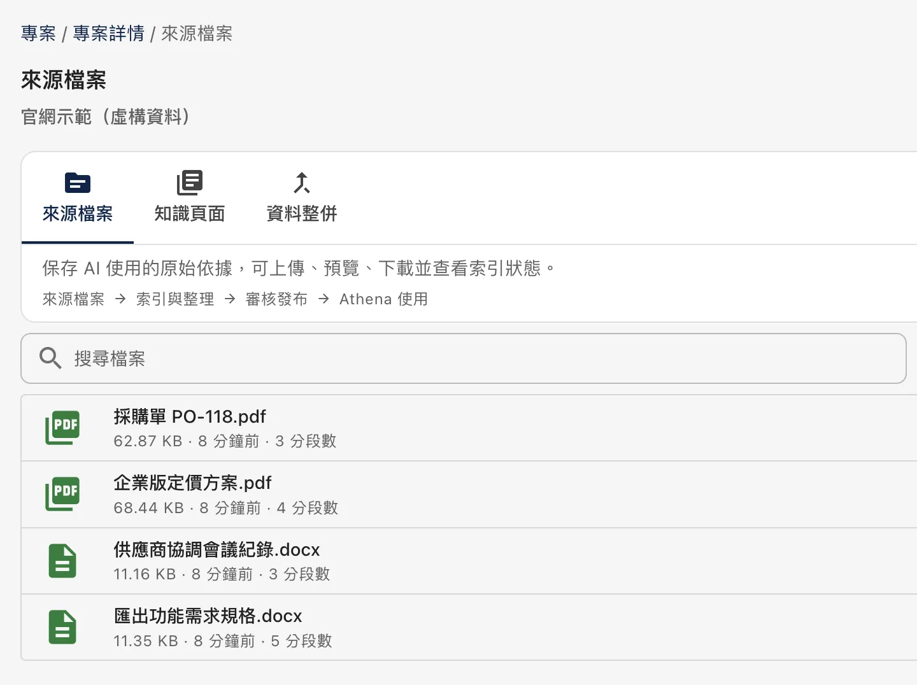This screenshot has height=685, width=917.
Task: Click the 來源檔案 folder tab icon
Action: [x=78, y=183]
